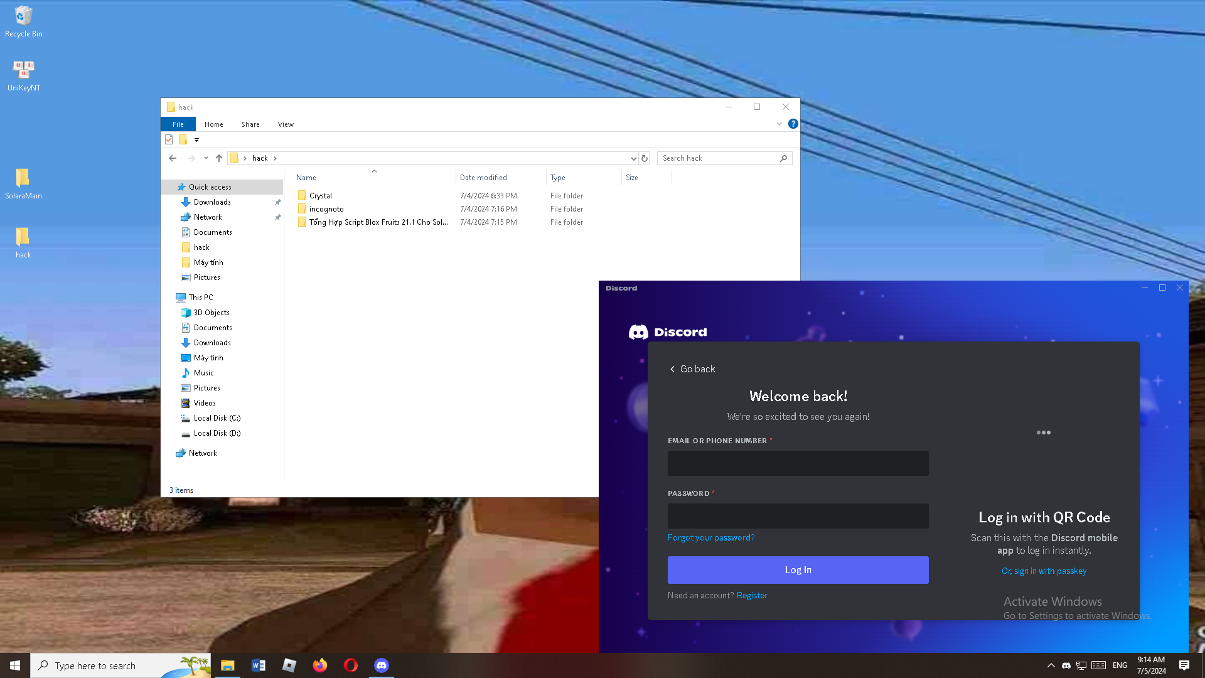1205x678 pixels.
Task: Switch to the Share ribbon tab
Action: coord(250,124)
